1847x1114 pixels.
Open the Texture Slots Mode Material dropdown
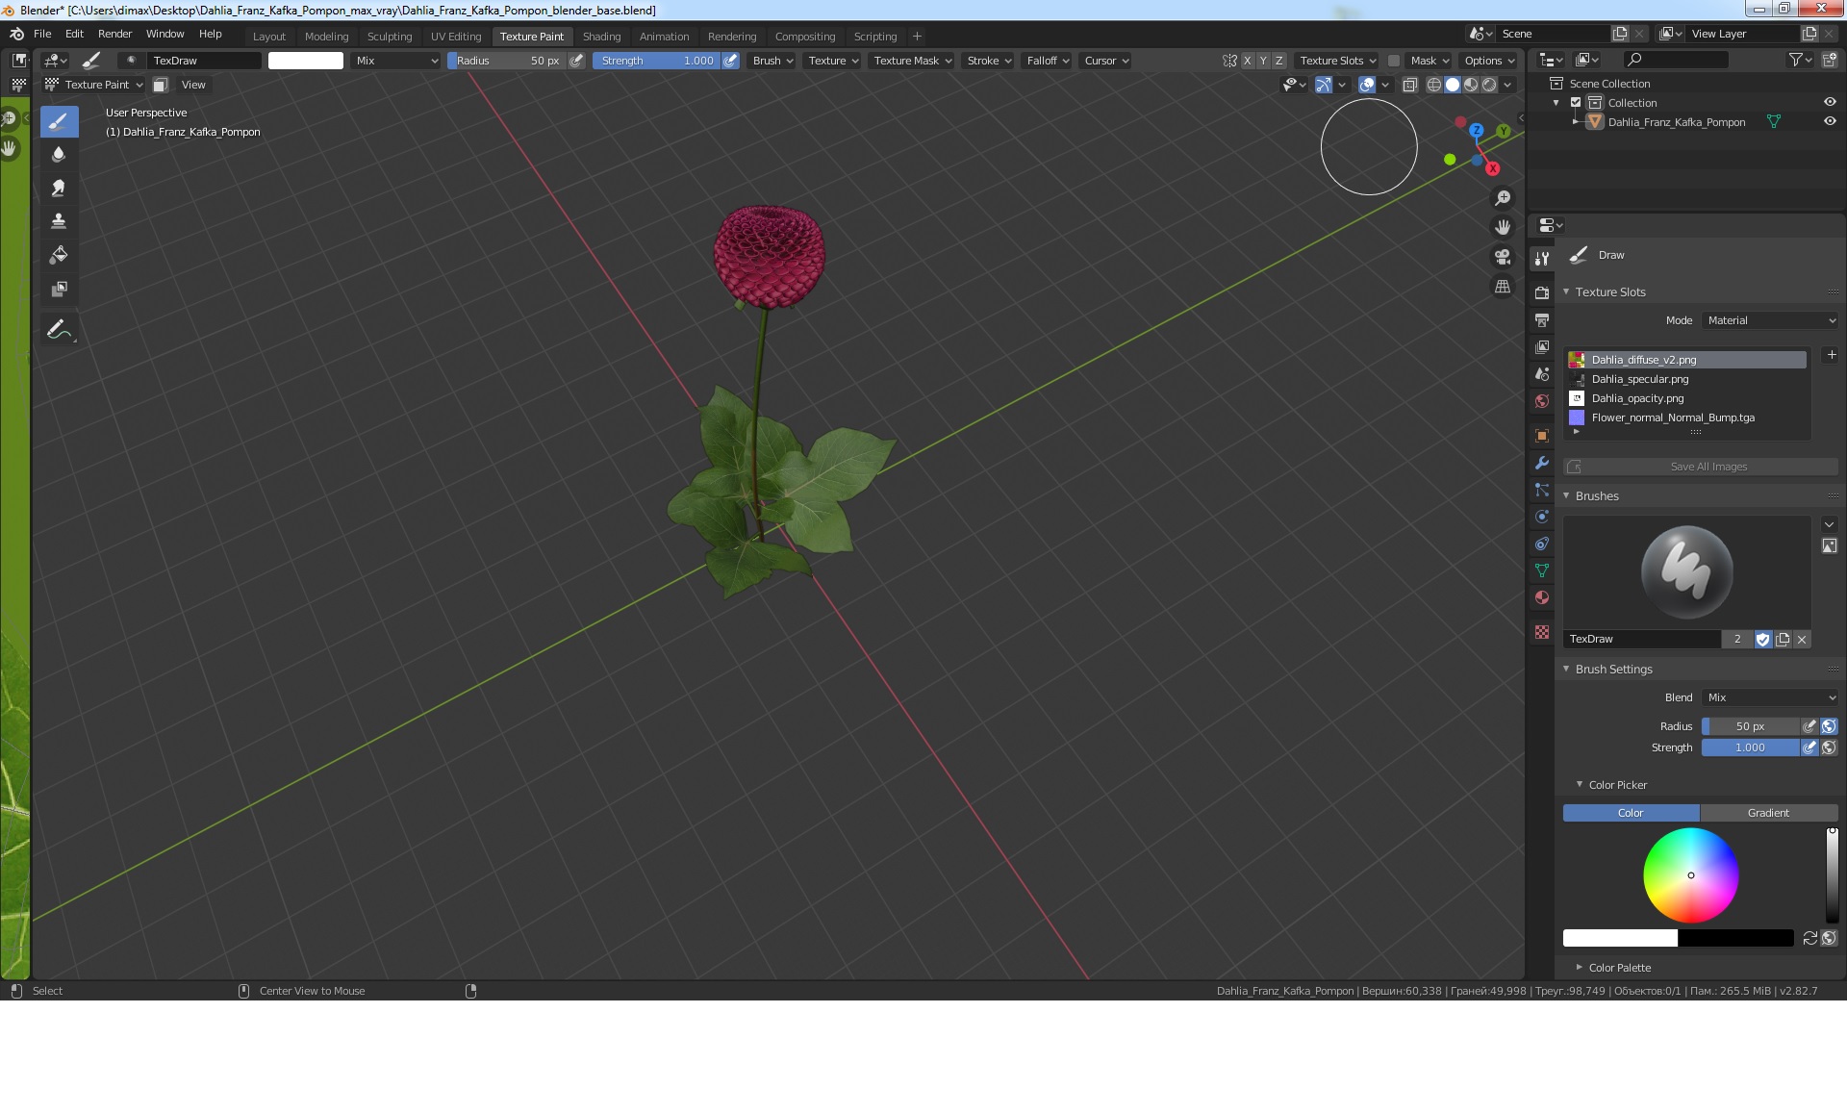tap(1770, 320)
